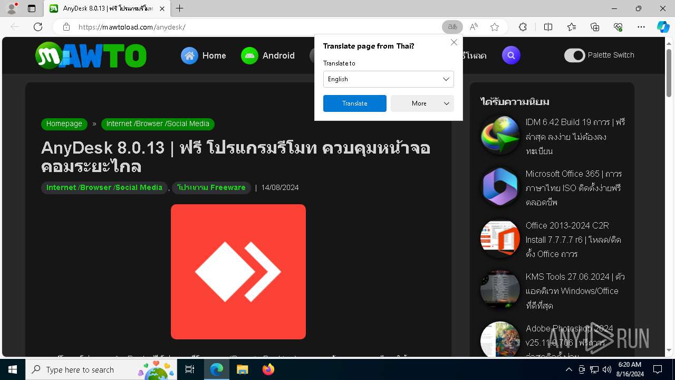Image resolution: width=675 pixels, height=380 pixels.
Task: Click the KMS Tools thumbnail
Action: (x=500, y=290)
